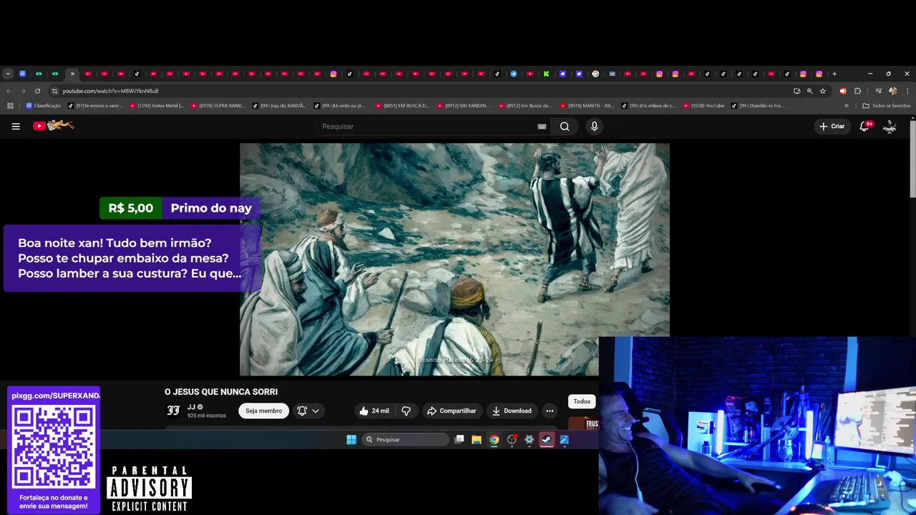This screenshot has height=515, width=916.
Task: Close the currently active Chrome tab
Action: click(x=72, y=74)
